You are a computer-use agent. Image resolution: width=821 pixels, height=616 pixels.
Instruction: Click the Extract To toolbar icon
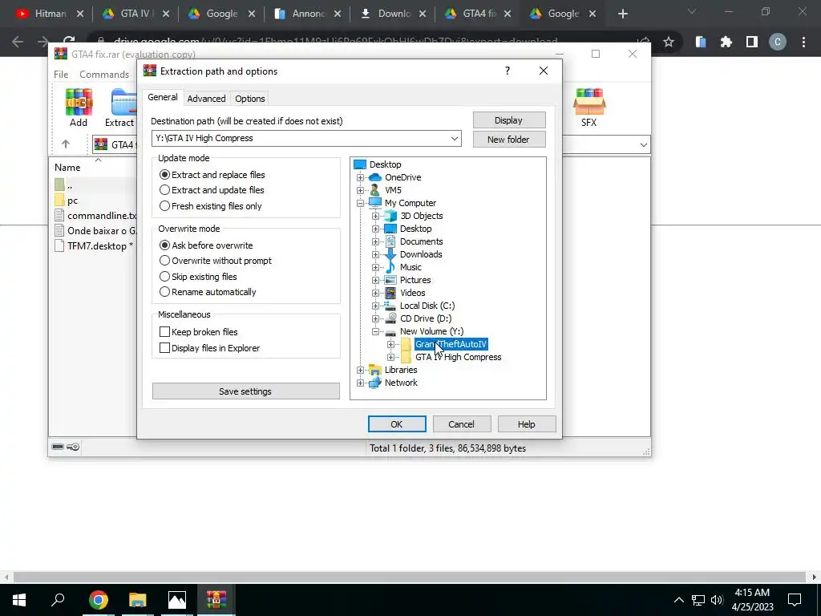tap(122, 108)
